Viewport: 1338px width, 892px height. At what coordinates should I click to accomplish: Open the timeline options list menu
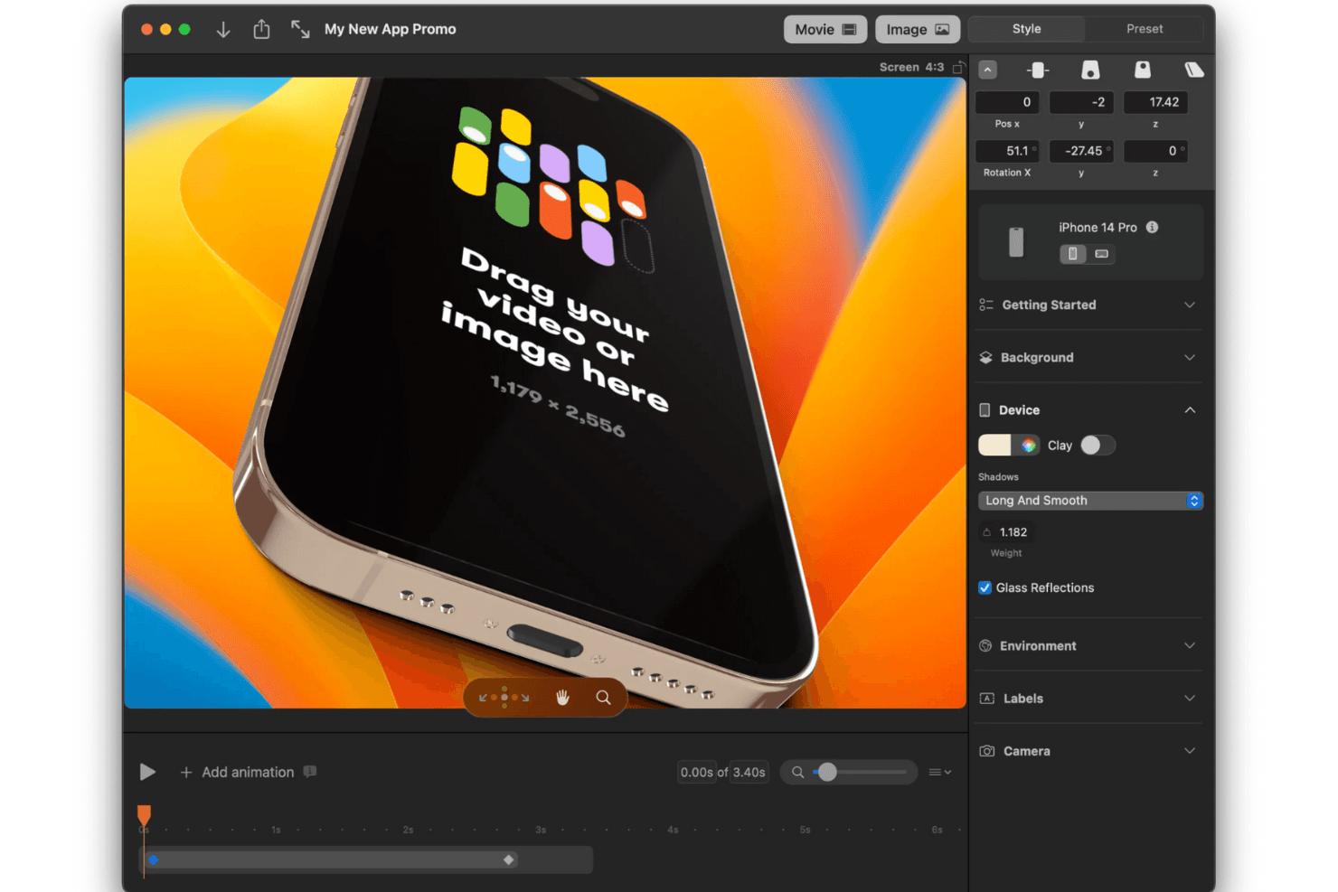click(940, 772)
